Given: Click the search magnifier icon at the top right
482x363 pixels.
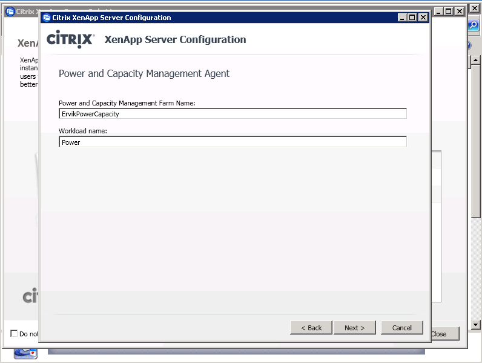Looking at the screenshot, I should (474, 25).
